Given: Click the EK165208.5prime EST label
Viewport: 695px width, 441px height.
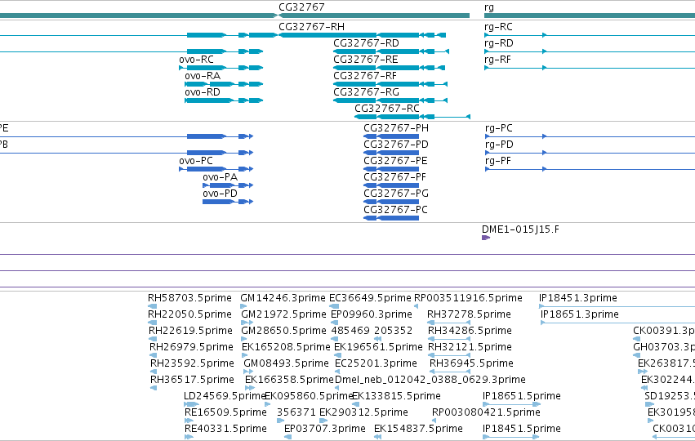Looking at the screenshot, I should (286, 347).
